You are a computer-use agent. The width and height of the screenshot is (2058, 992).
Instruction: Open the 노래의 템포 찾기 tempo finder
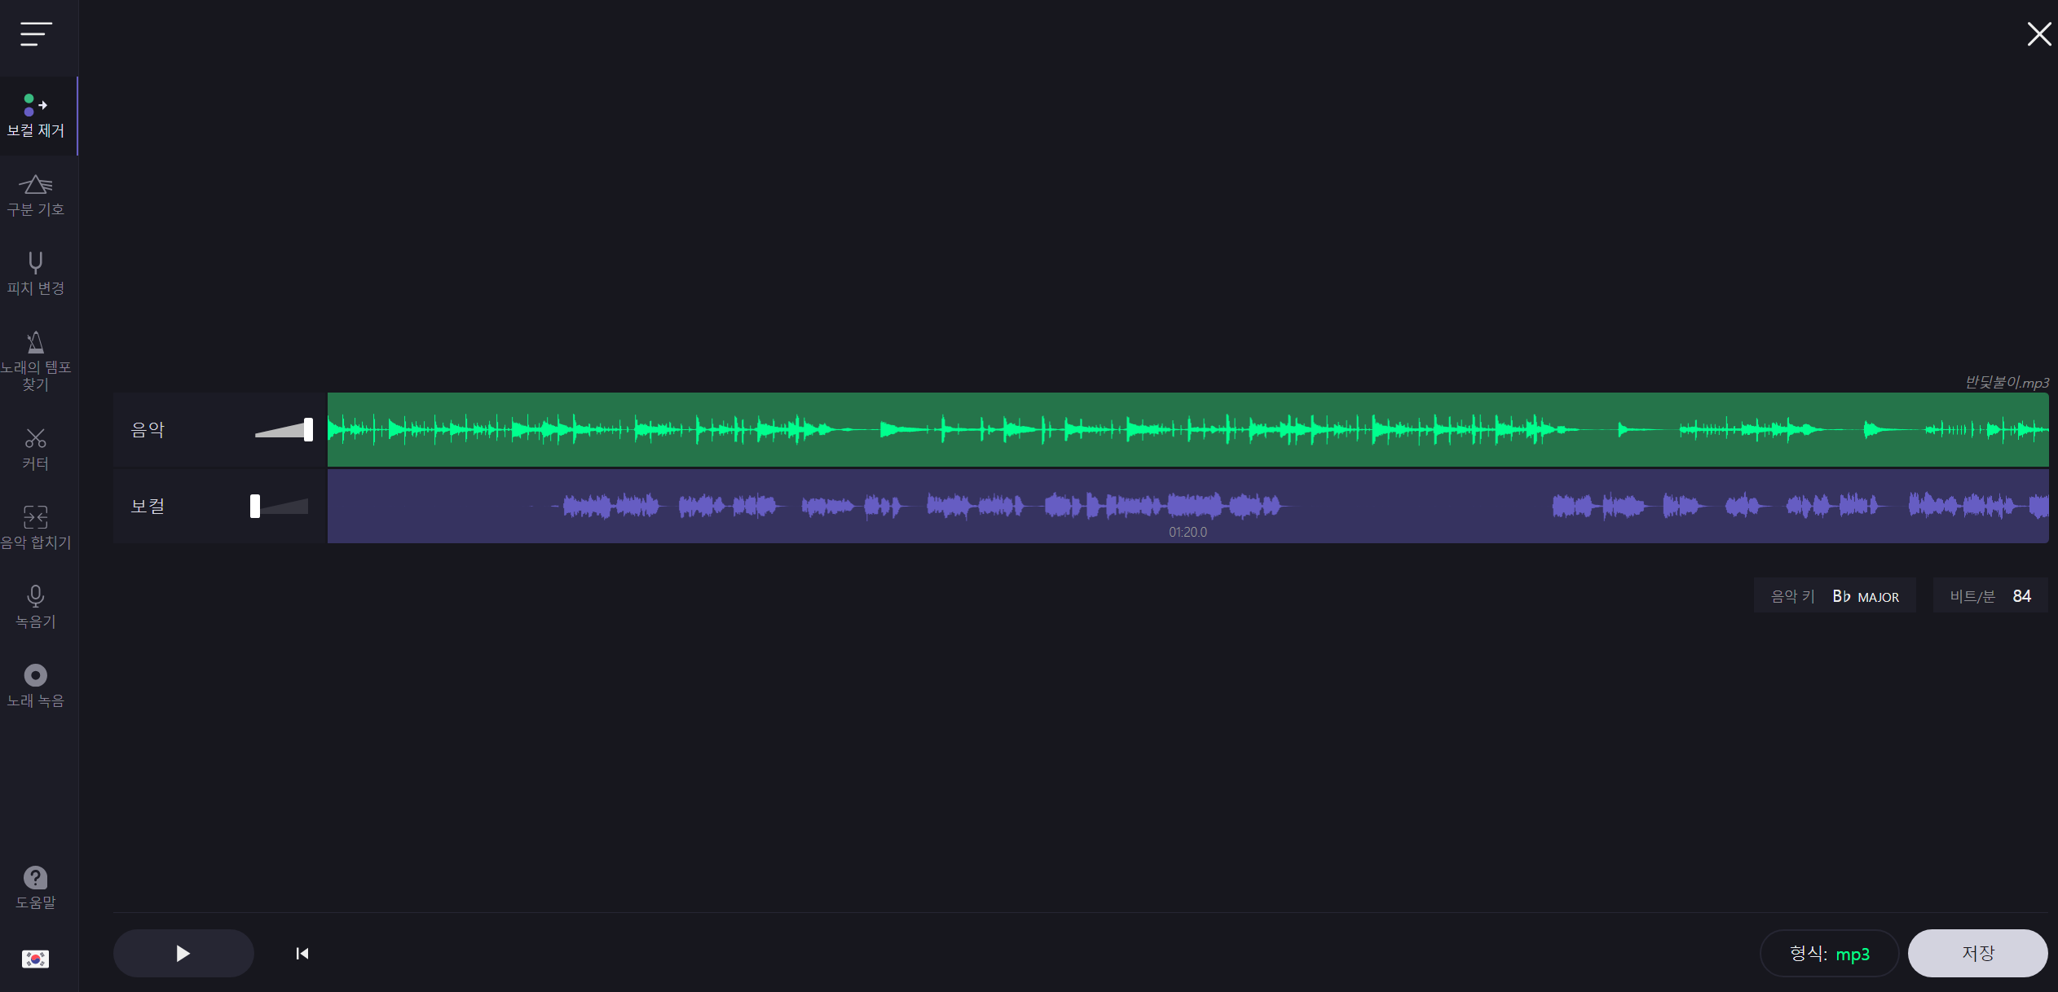(x=36, y=361)
